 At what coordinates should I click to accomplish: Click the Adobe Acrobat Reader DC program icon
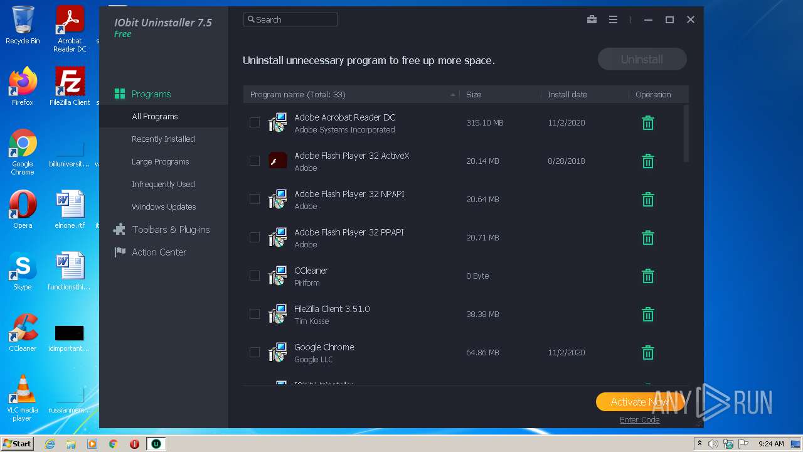coord(277,122)
